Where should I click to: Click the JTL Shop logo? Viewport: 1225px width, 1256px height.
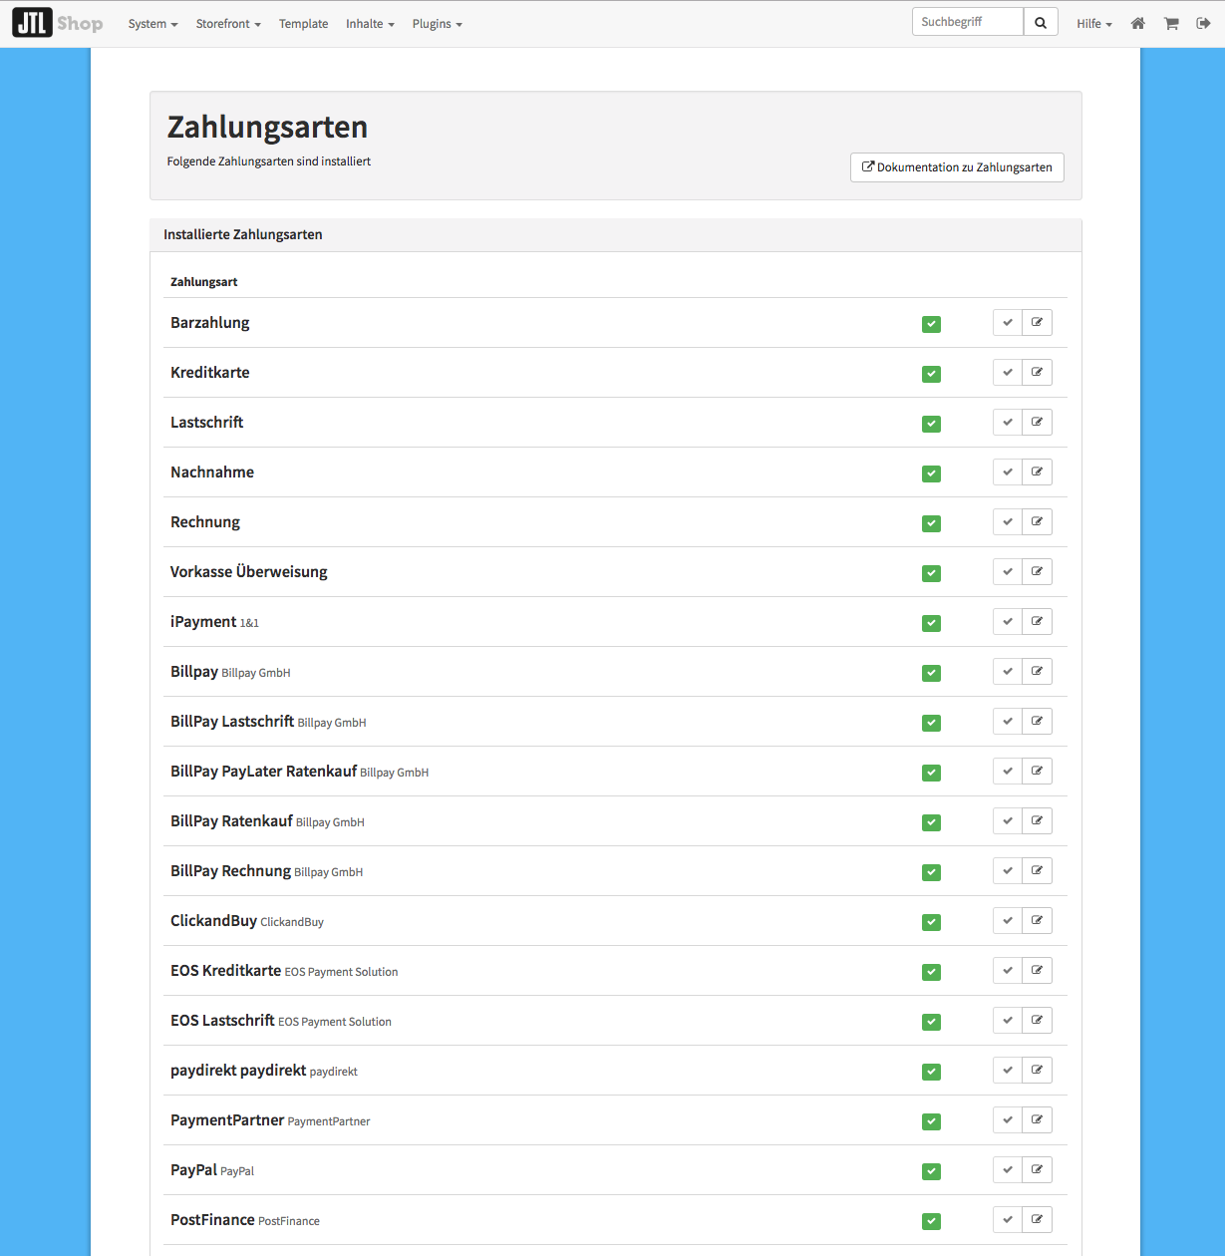[x=58, y=23]
